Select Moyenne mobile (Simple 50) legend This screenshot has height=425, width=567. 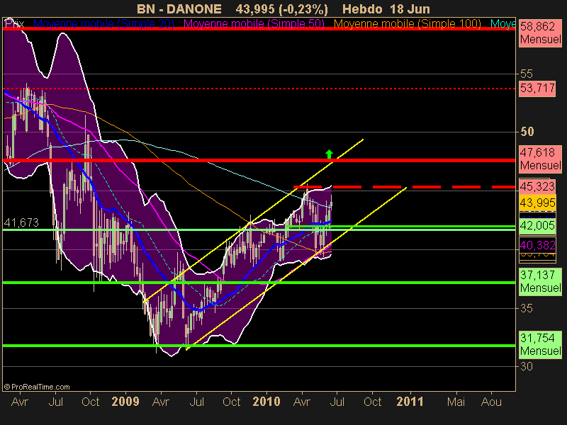point(254,24)
